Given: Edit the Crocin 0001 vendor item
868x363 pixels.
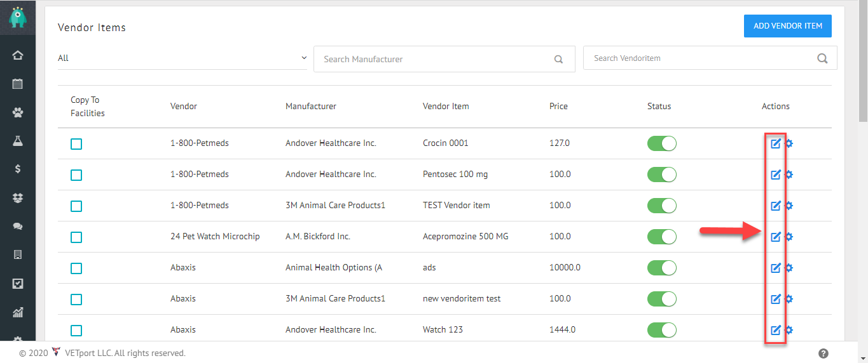Looking at the screenshot, I should pos(775,143).
